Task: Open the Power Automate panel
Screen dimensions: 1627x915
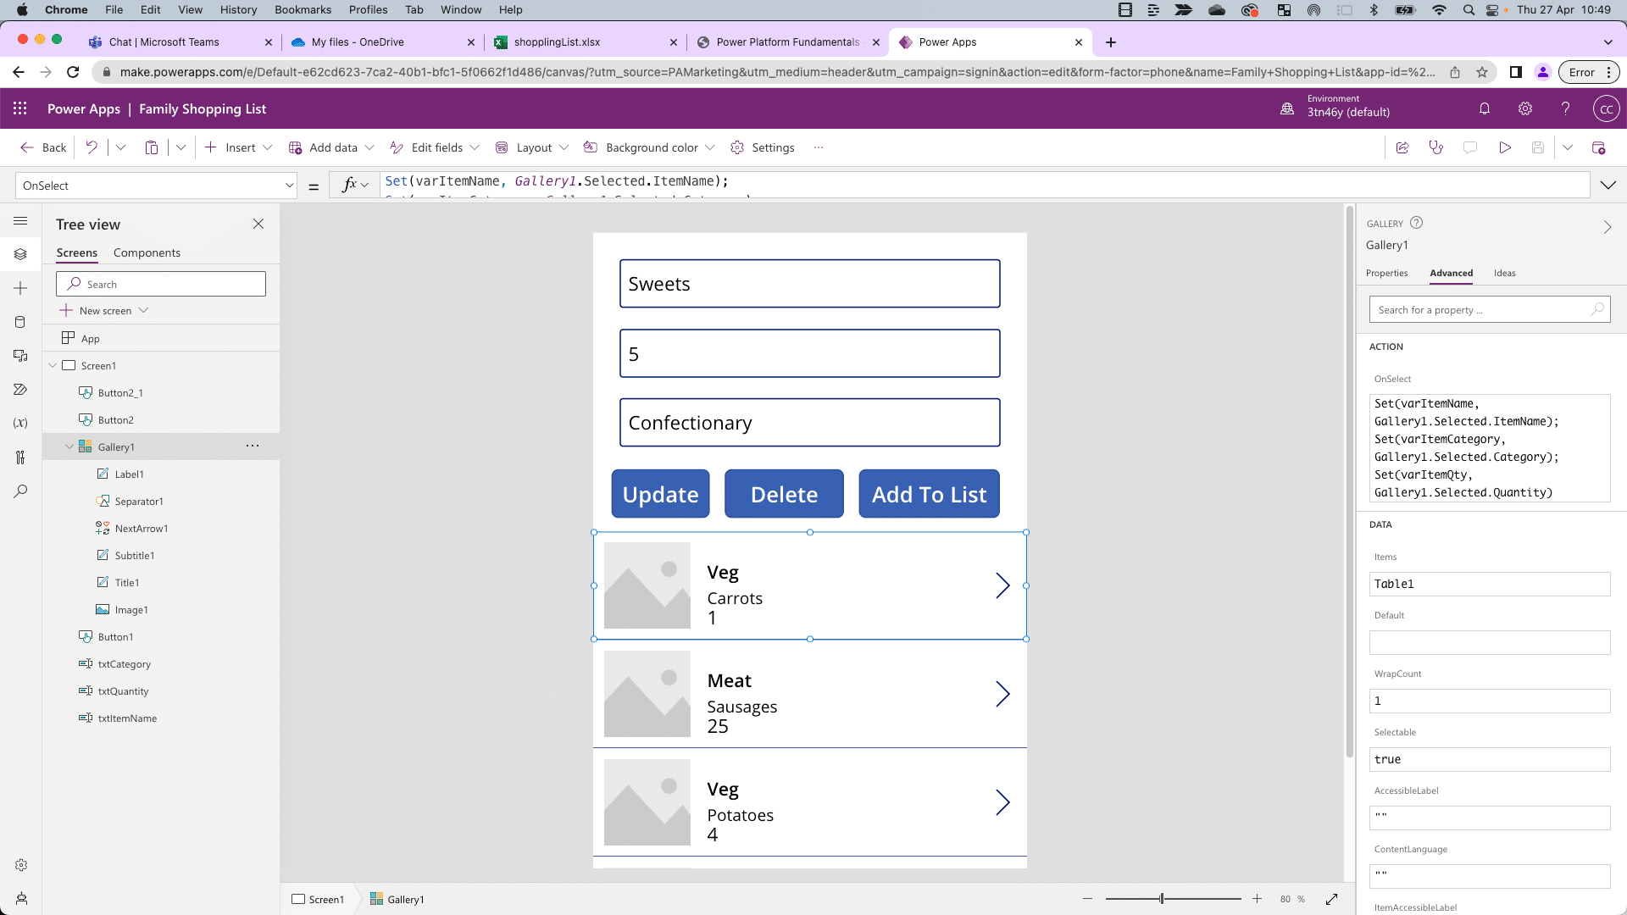Action: coord(20,390)
